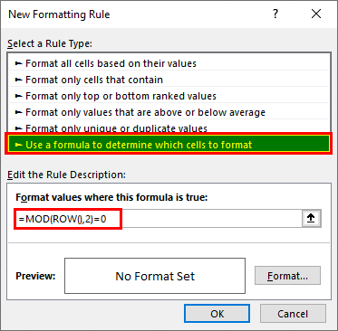Confirm the rule with OK
Screen dimensions: 338x331
coord(217,314)
